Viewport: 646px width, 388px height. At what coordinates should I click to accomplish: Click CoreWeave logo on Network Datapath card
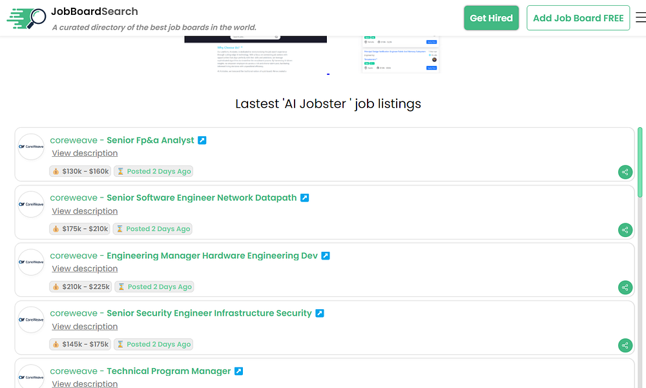click(x=31, y=204)
